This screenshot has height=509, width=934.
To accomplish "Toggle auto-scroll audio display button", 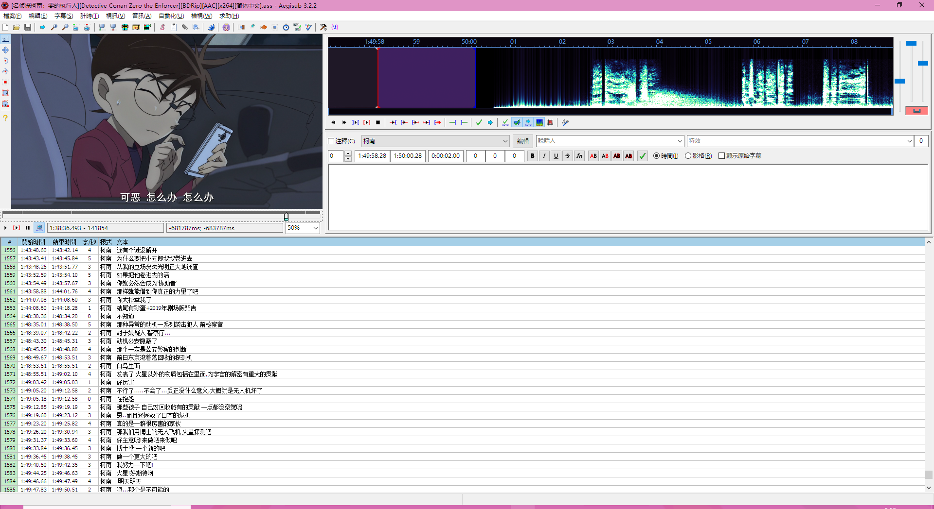I will [x=528, y=122].
